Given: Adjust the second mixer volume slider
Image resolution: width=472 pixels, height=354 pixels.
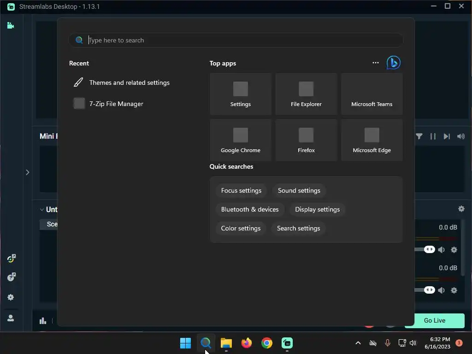Looking at the screenshot, I should (x=429, y=290).
